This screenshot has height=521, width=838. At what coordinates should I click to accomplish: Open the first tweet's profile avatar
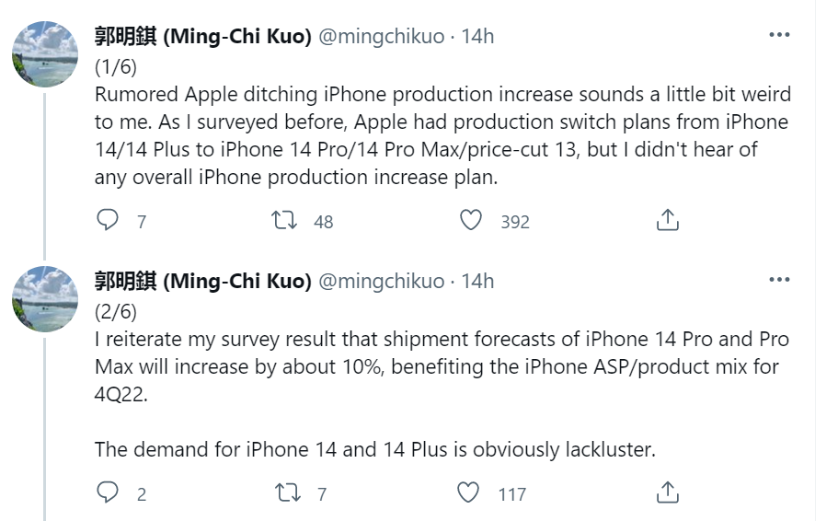[x=44, y=54]
